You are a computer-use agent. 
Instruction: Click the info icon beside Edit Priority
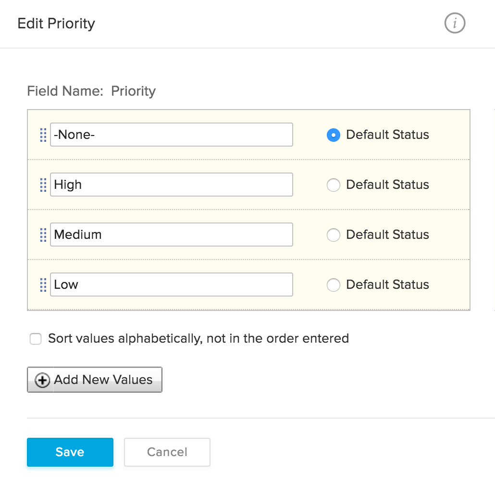[455, 23]
